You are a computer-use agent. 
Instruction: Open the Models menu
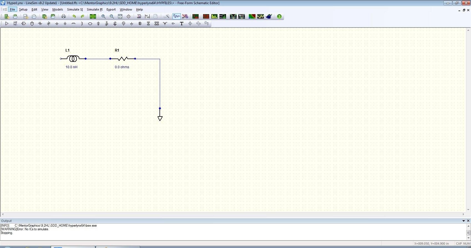point(58,9)
